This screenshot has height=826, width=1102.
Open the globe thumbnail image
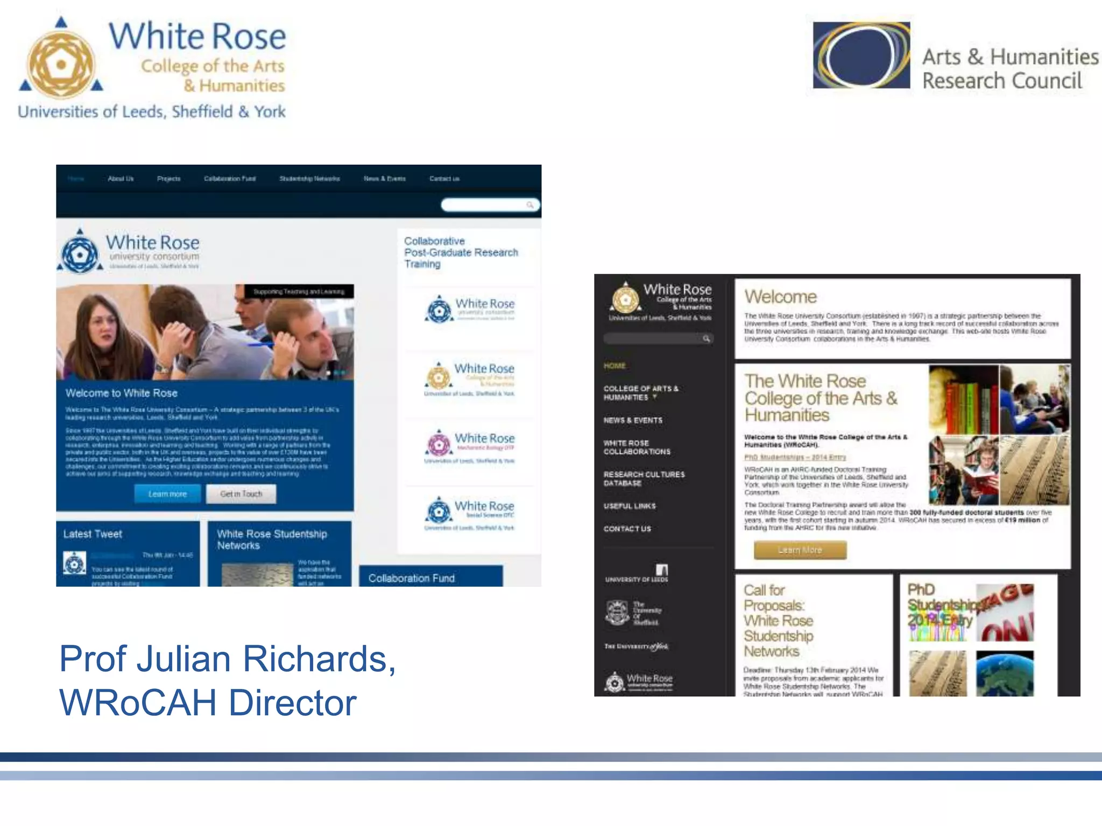click(1004, 672)
